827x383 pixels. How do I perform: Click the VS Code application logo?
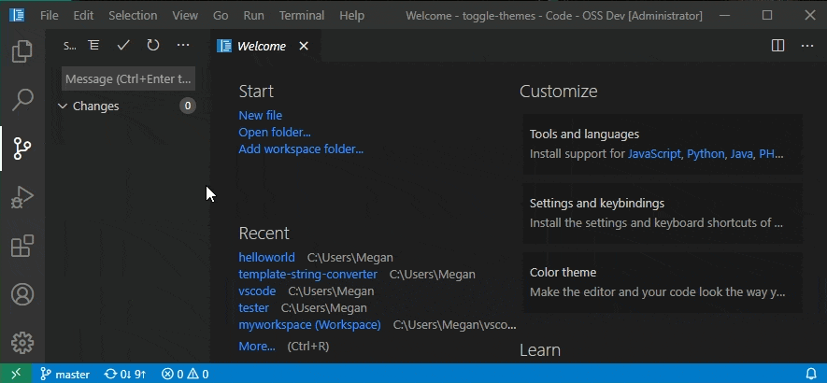pyautogui.click(x=16, y=15)
